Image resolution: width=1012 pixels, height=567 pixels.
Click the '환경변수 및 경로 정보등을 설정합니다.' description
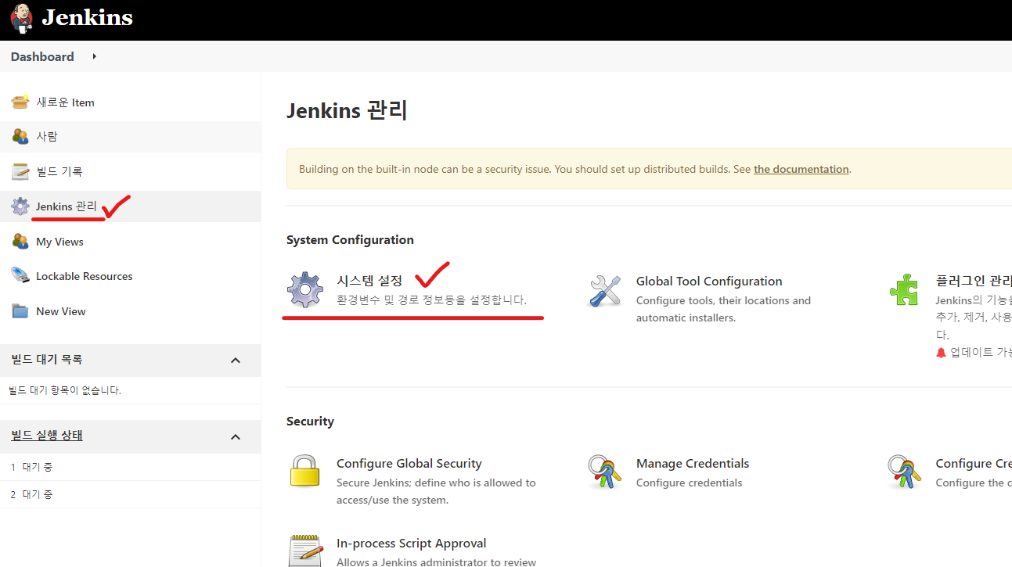point(431,300)
